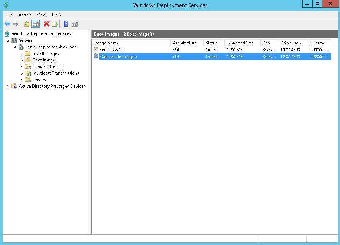Click the Export List toolbar icon

pos(55,24)
